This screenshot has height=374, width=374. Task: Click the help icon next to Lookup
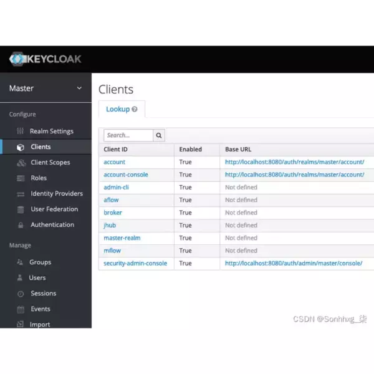click(x=135, y=109)
